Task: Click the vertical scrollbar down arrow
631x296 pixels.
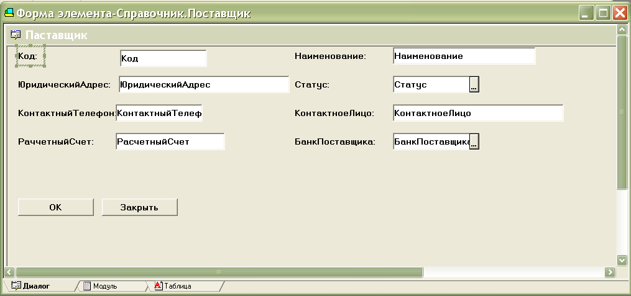Action: click(x=622, y=260)
